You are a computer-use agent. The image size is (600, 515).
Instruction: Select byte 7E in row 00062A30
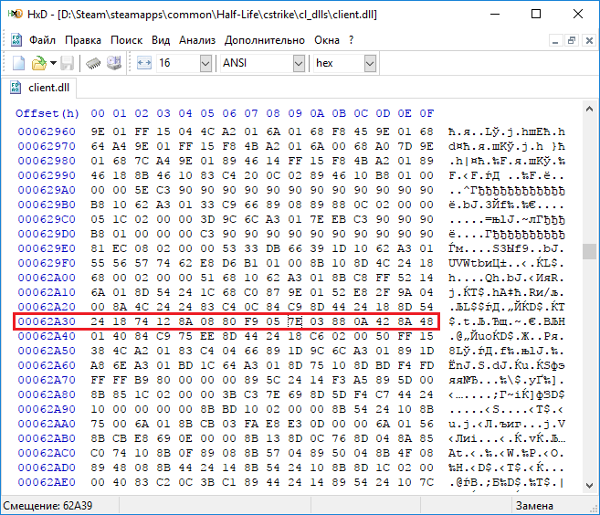pyautogui.click(x=295, y=321)
